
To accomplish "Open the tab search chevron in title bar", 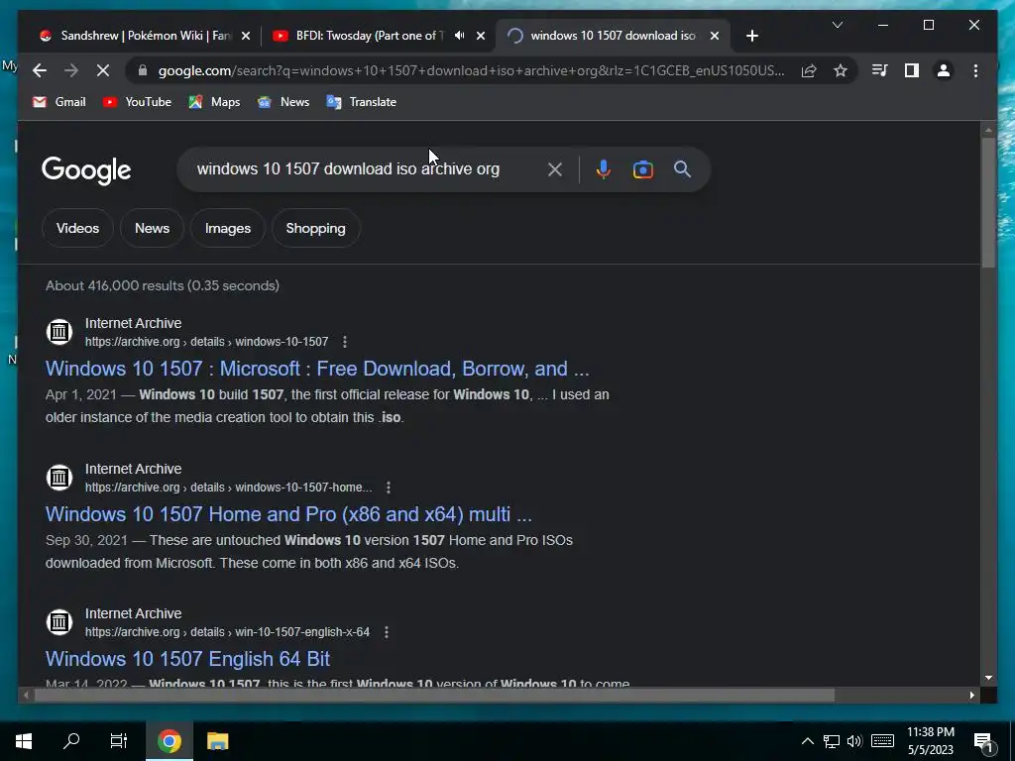I will pyautogui.click(x=837, y=25).
